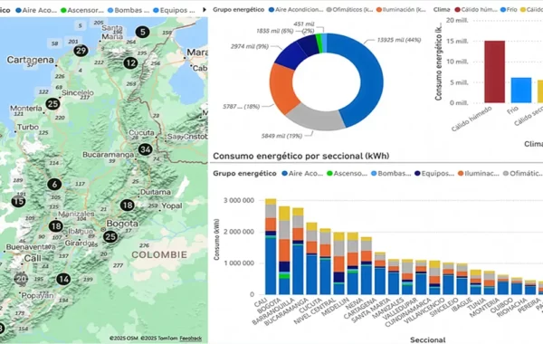Click the Yopal city label on map
Screen dimensions: 543x344
coord(172,205)
